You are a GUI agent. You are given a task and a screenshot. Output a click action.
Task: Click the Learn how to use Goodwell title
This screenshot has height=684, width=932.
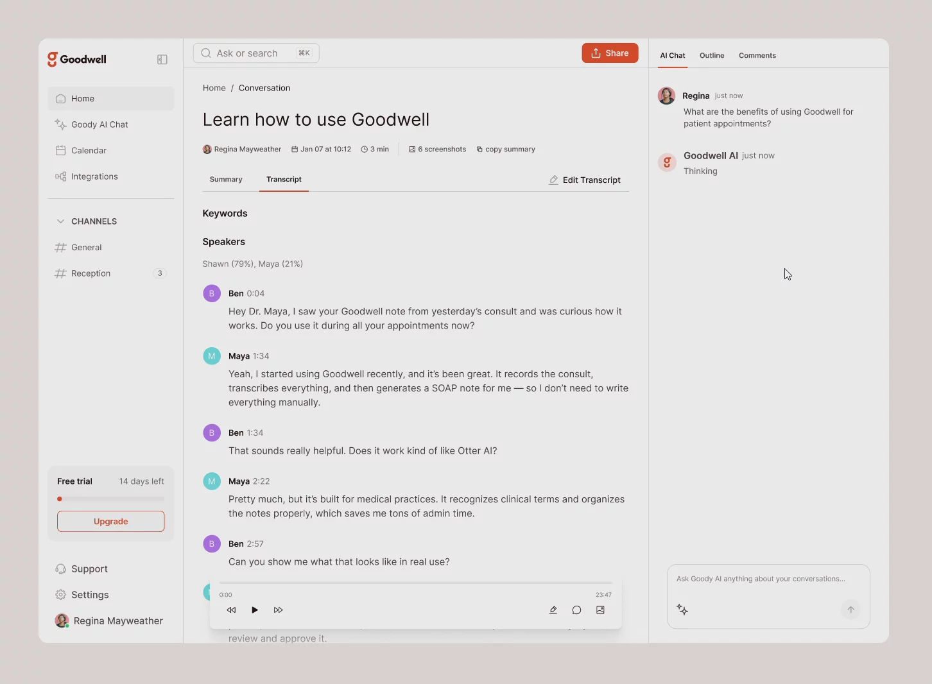316,119
